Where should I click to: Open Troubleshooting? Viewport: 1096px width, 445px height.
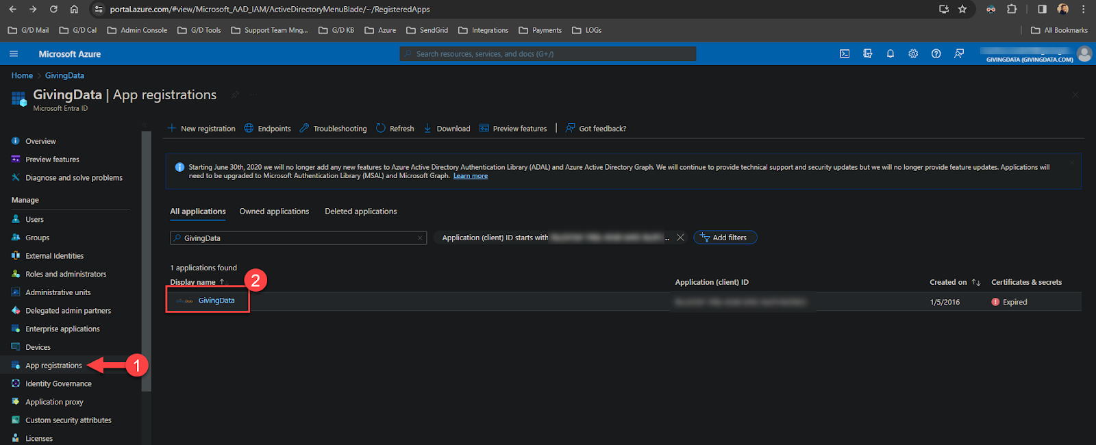[x=333, y=129]
